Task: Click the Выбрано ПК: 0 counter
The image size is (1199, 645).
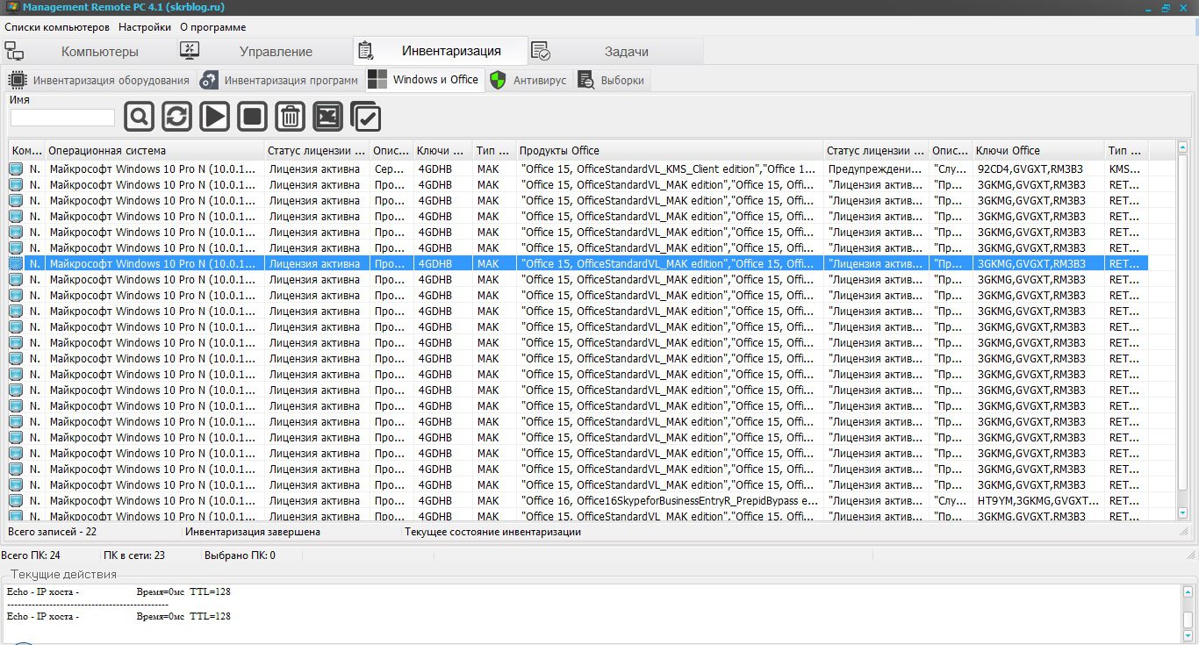Action: 240,555
